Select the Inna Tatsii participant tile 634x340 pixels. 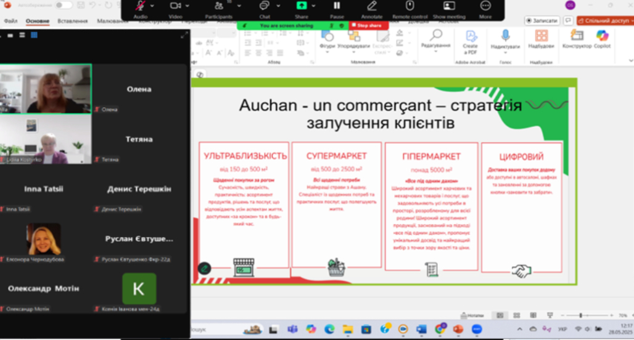coord(44,188)
